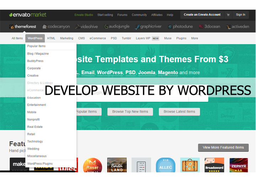
Task: Click the Envato Market logo
Action: pyautogui.click(x=28, y=15)
